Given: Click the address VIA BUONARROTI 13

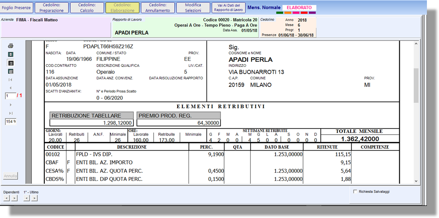Looking at the screenshot, I should (256, 72).
